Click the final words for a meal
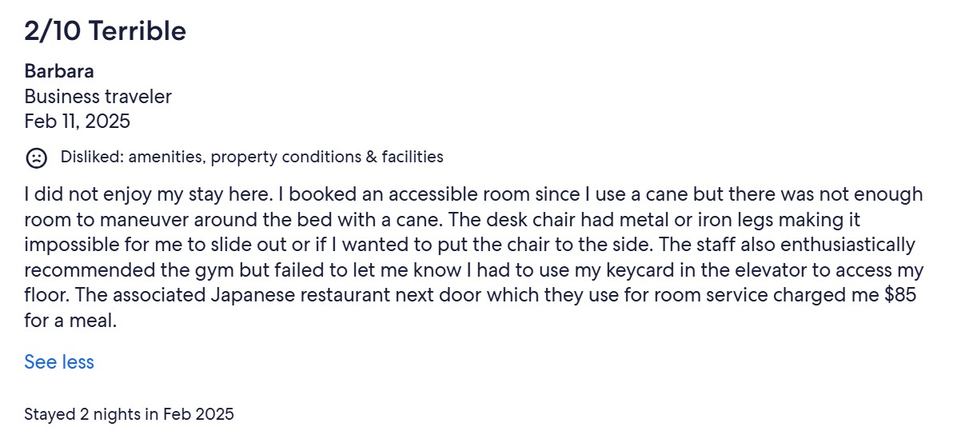This screenshot has width=973, height=431. (x=70, y=321)
